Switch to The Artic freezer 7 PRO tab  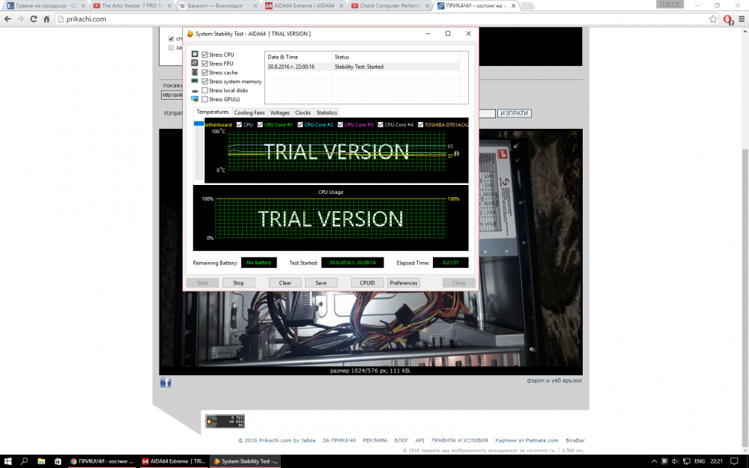pyautogui.click(x=132, y=6)
